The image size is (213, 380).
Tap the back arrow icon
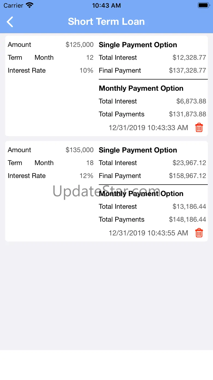pyautogui.click(x=10, y=22)
